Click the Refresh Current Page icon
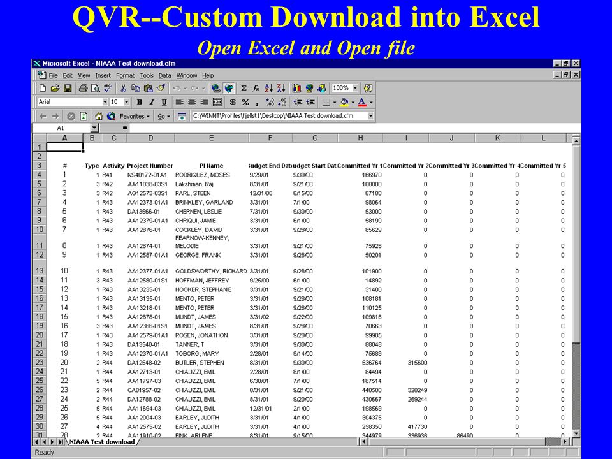Viewport: 612px width, 459px height. pyautogui.click(x=83, y=116)
